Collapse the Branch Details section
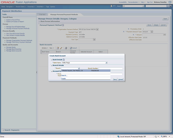 click(52, 65)
